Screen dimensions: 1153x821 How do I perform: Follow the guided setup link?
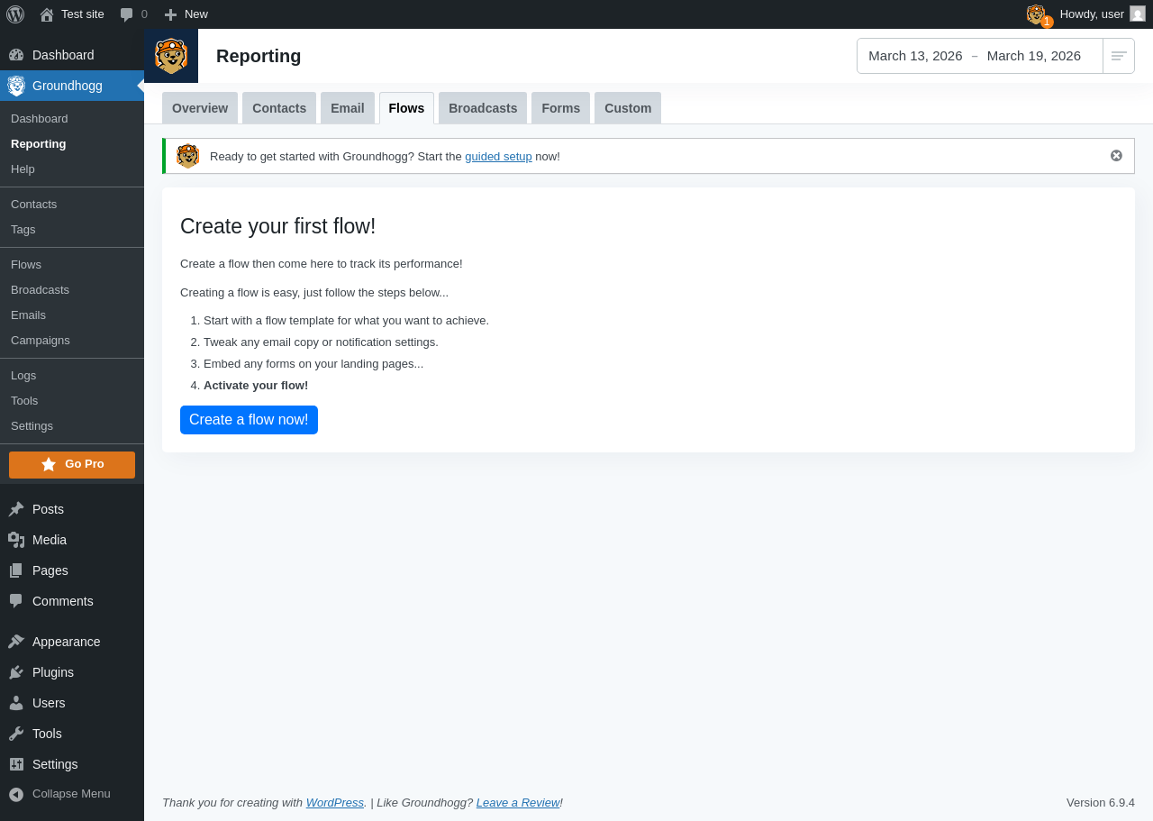[x=498, y=156]
